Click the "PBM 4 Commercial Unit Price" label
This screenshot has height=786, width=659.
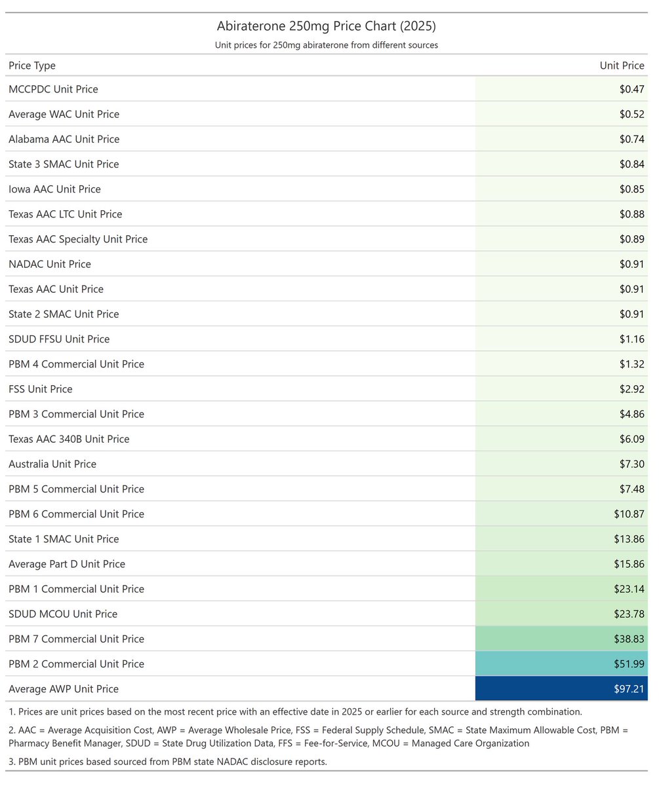point(76,364)
